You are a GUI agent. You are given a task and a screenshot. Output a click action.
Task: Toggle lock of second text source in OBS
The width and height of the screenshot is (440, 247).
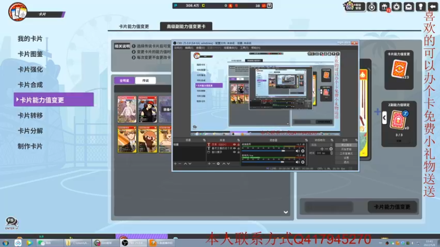pos(239,148)
